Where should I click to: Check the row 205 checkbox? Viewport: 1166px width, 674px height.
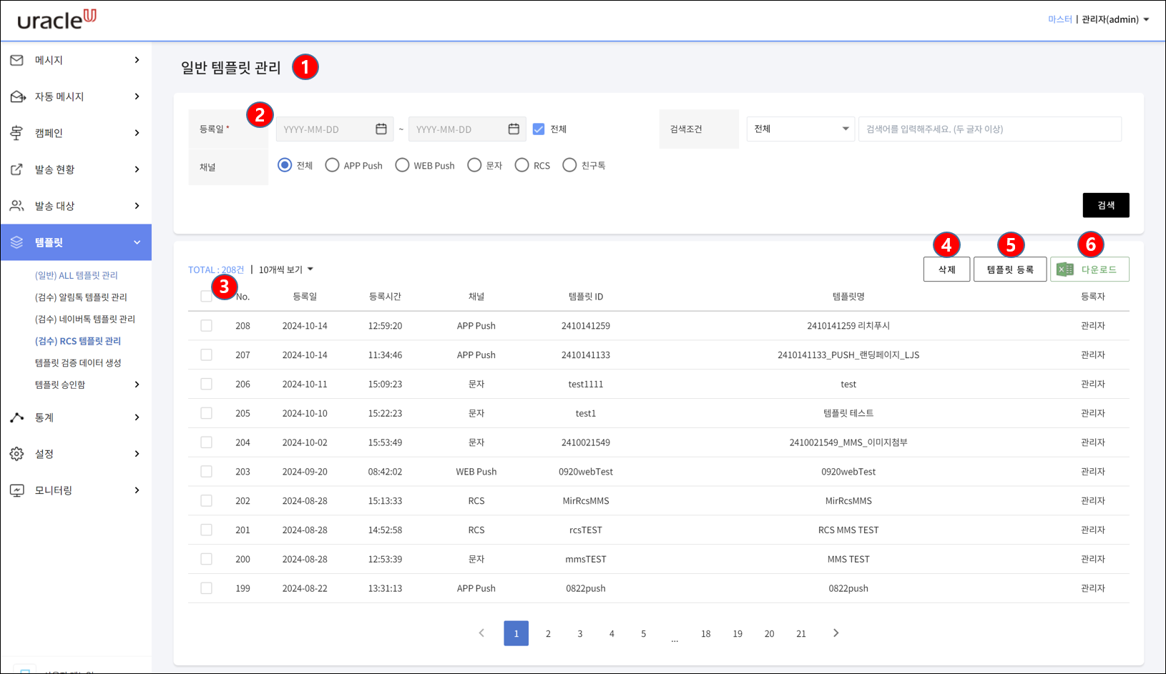pos(206,413)
